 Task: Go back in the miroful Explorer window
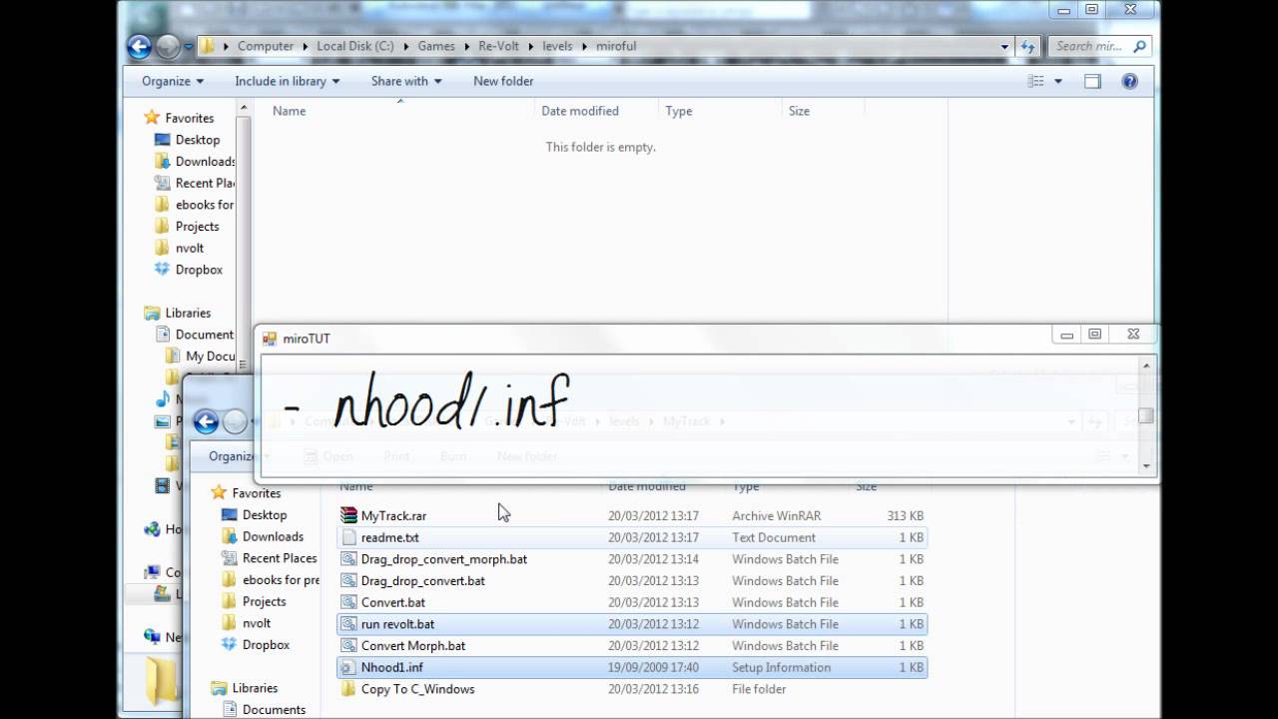pyautogui.click(x=139, y=46)
